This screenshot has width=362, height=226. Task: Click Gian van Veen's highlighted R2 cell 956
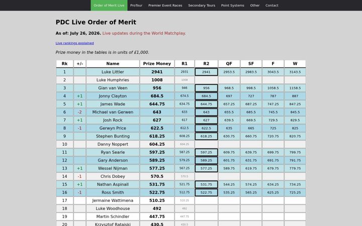pyautogui.click(x=206, y=88)
